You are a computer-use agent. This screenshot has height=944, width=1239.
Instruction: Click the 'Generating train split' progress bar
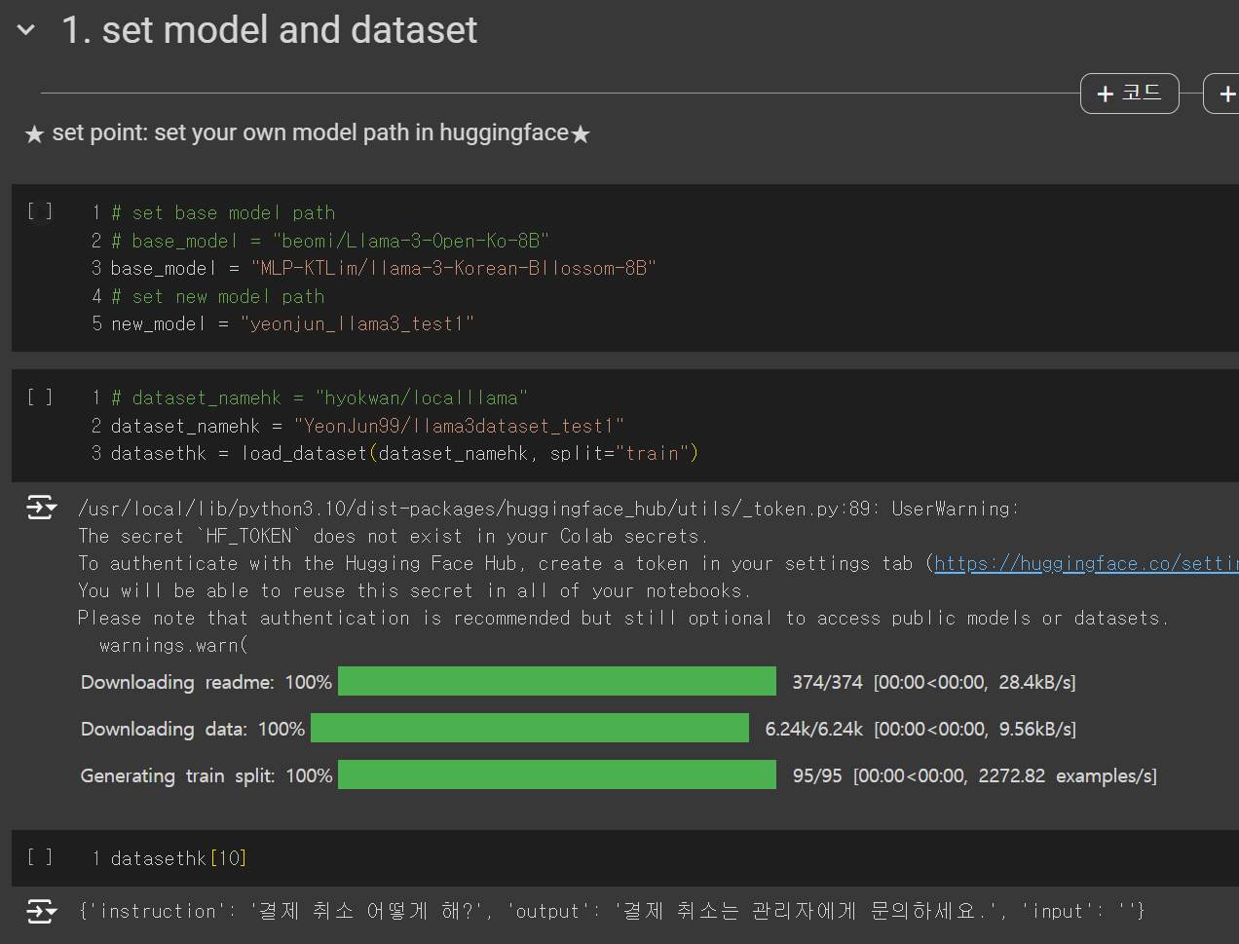pyautogui.click(x=557, y=774)
